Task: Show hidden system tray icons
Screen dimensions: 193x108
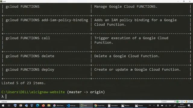Action: [x=154, y=105]
